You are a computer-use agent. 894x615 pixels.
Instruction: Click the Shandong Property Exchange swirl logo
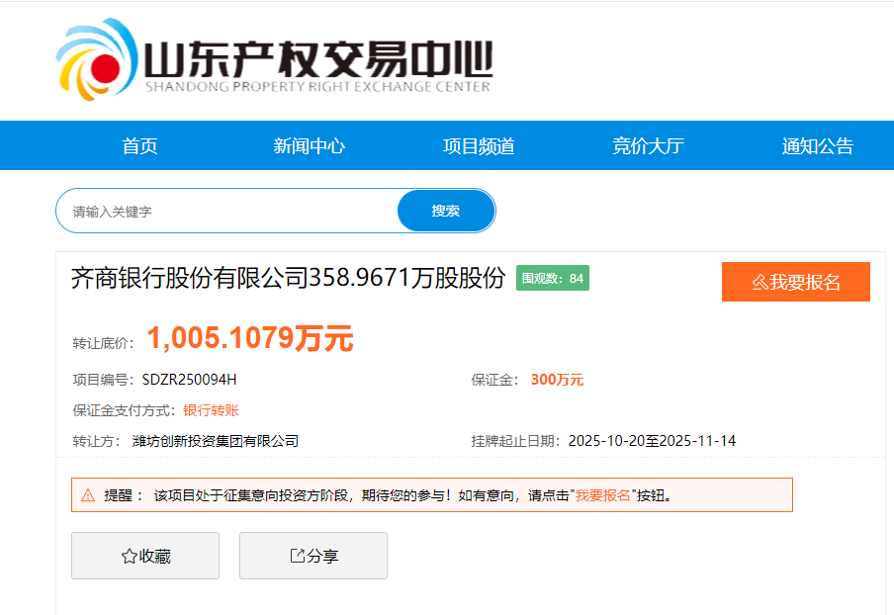pyautogui.click(x=96, y=59)
